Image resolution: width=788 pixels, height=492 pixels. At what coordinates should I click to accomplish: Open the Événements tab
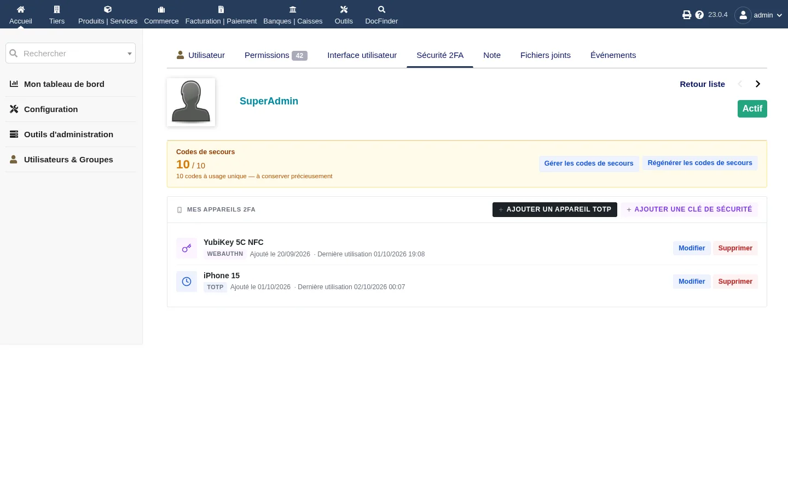(x=613, y=55)
